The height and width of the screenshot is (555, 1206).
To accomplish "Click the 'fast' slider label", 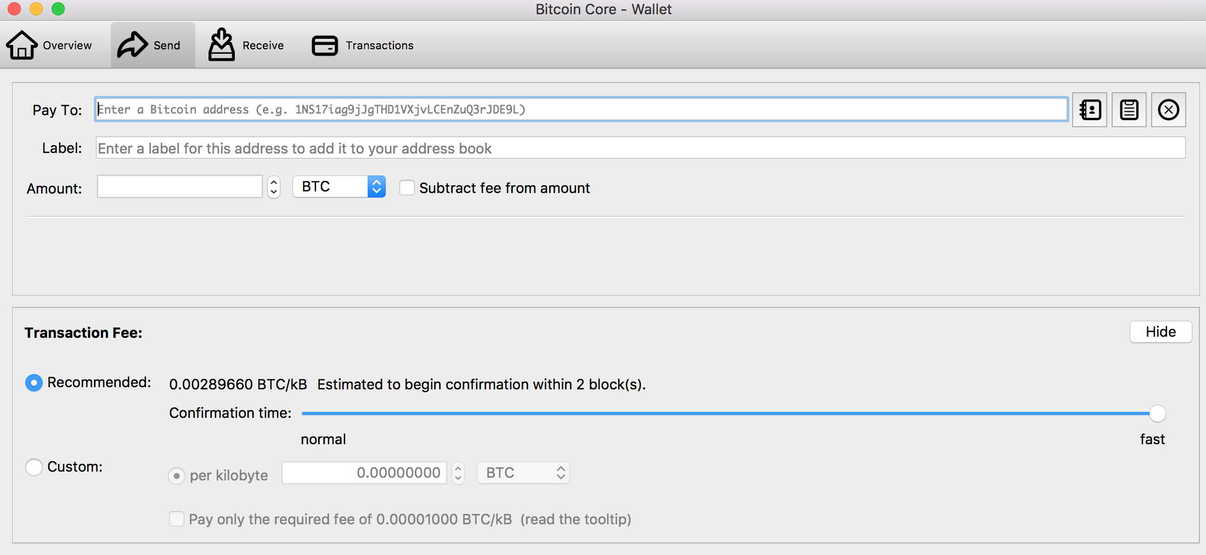I will coord(1152,439).
